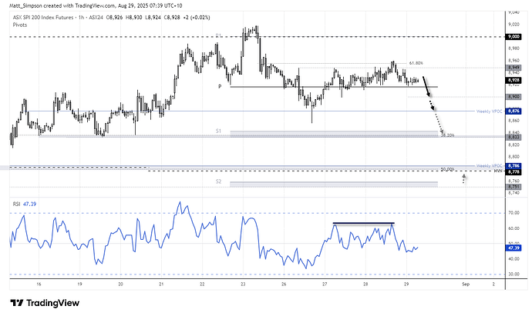This screenshot has height=316, width=532.
Task: Select the Sep date on time axis
Action: click(x=466, y=284)
